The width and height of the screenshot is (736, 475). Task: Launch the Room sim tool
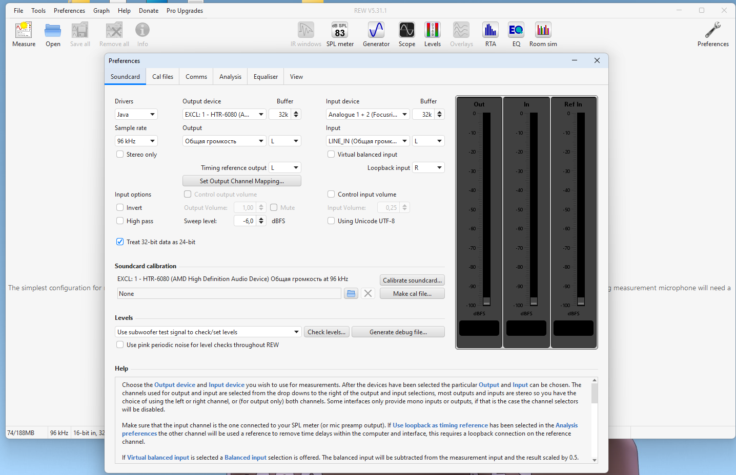coord(543,34)
